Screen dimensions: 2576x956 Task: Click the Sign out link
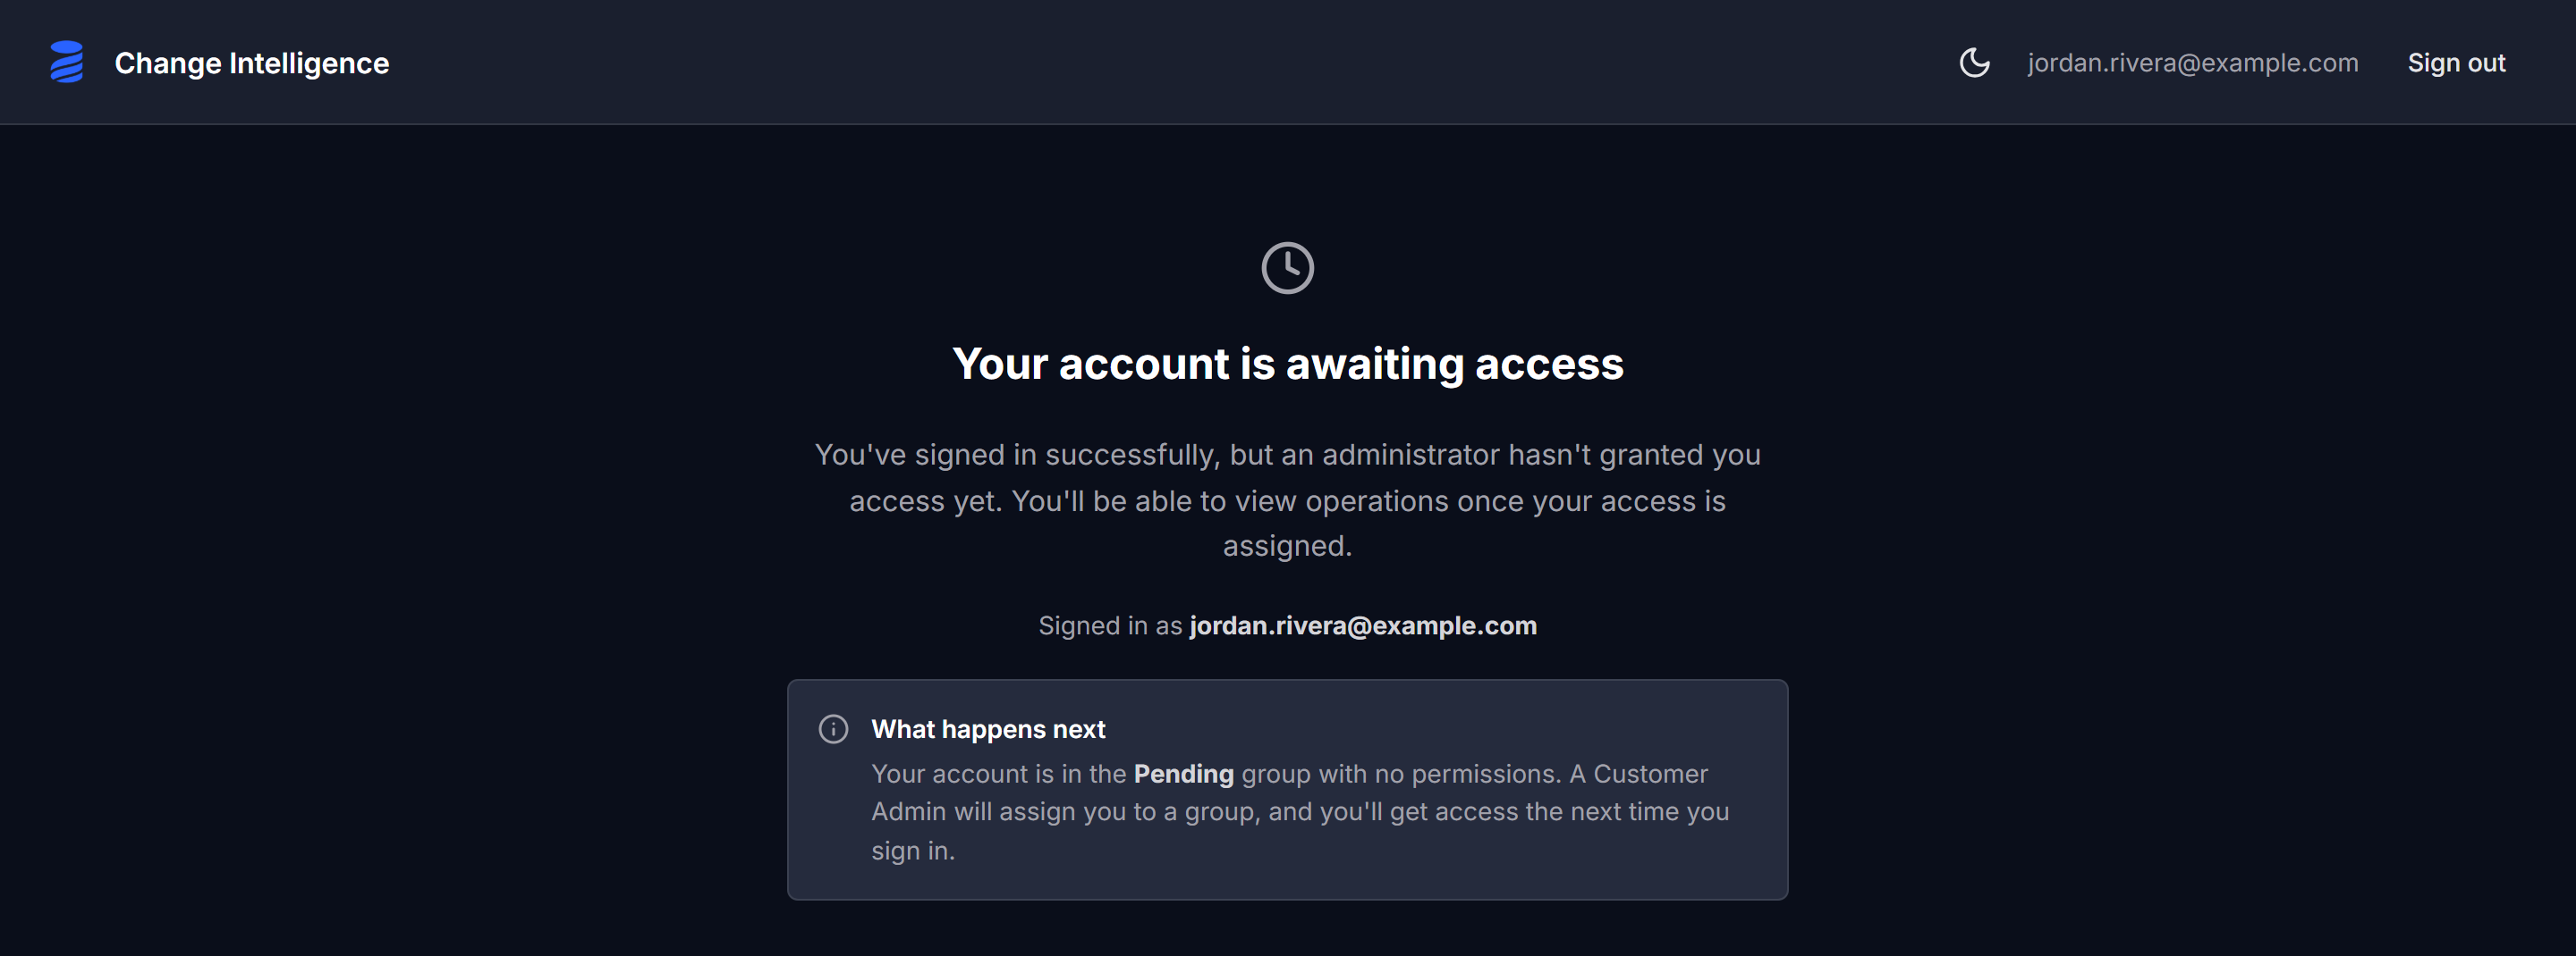click(2456, 63)
